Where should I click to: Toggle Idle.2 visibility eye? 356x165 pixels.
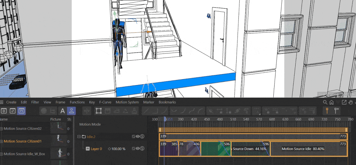pos(138,137)
